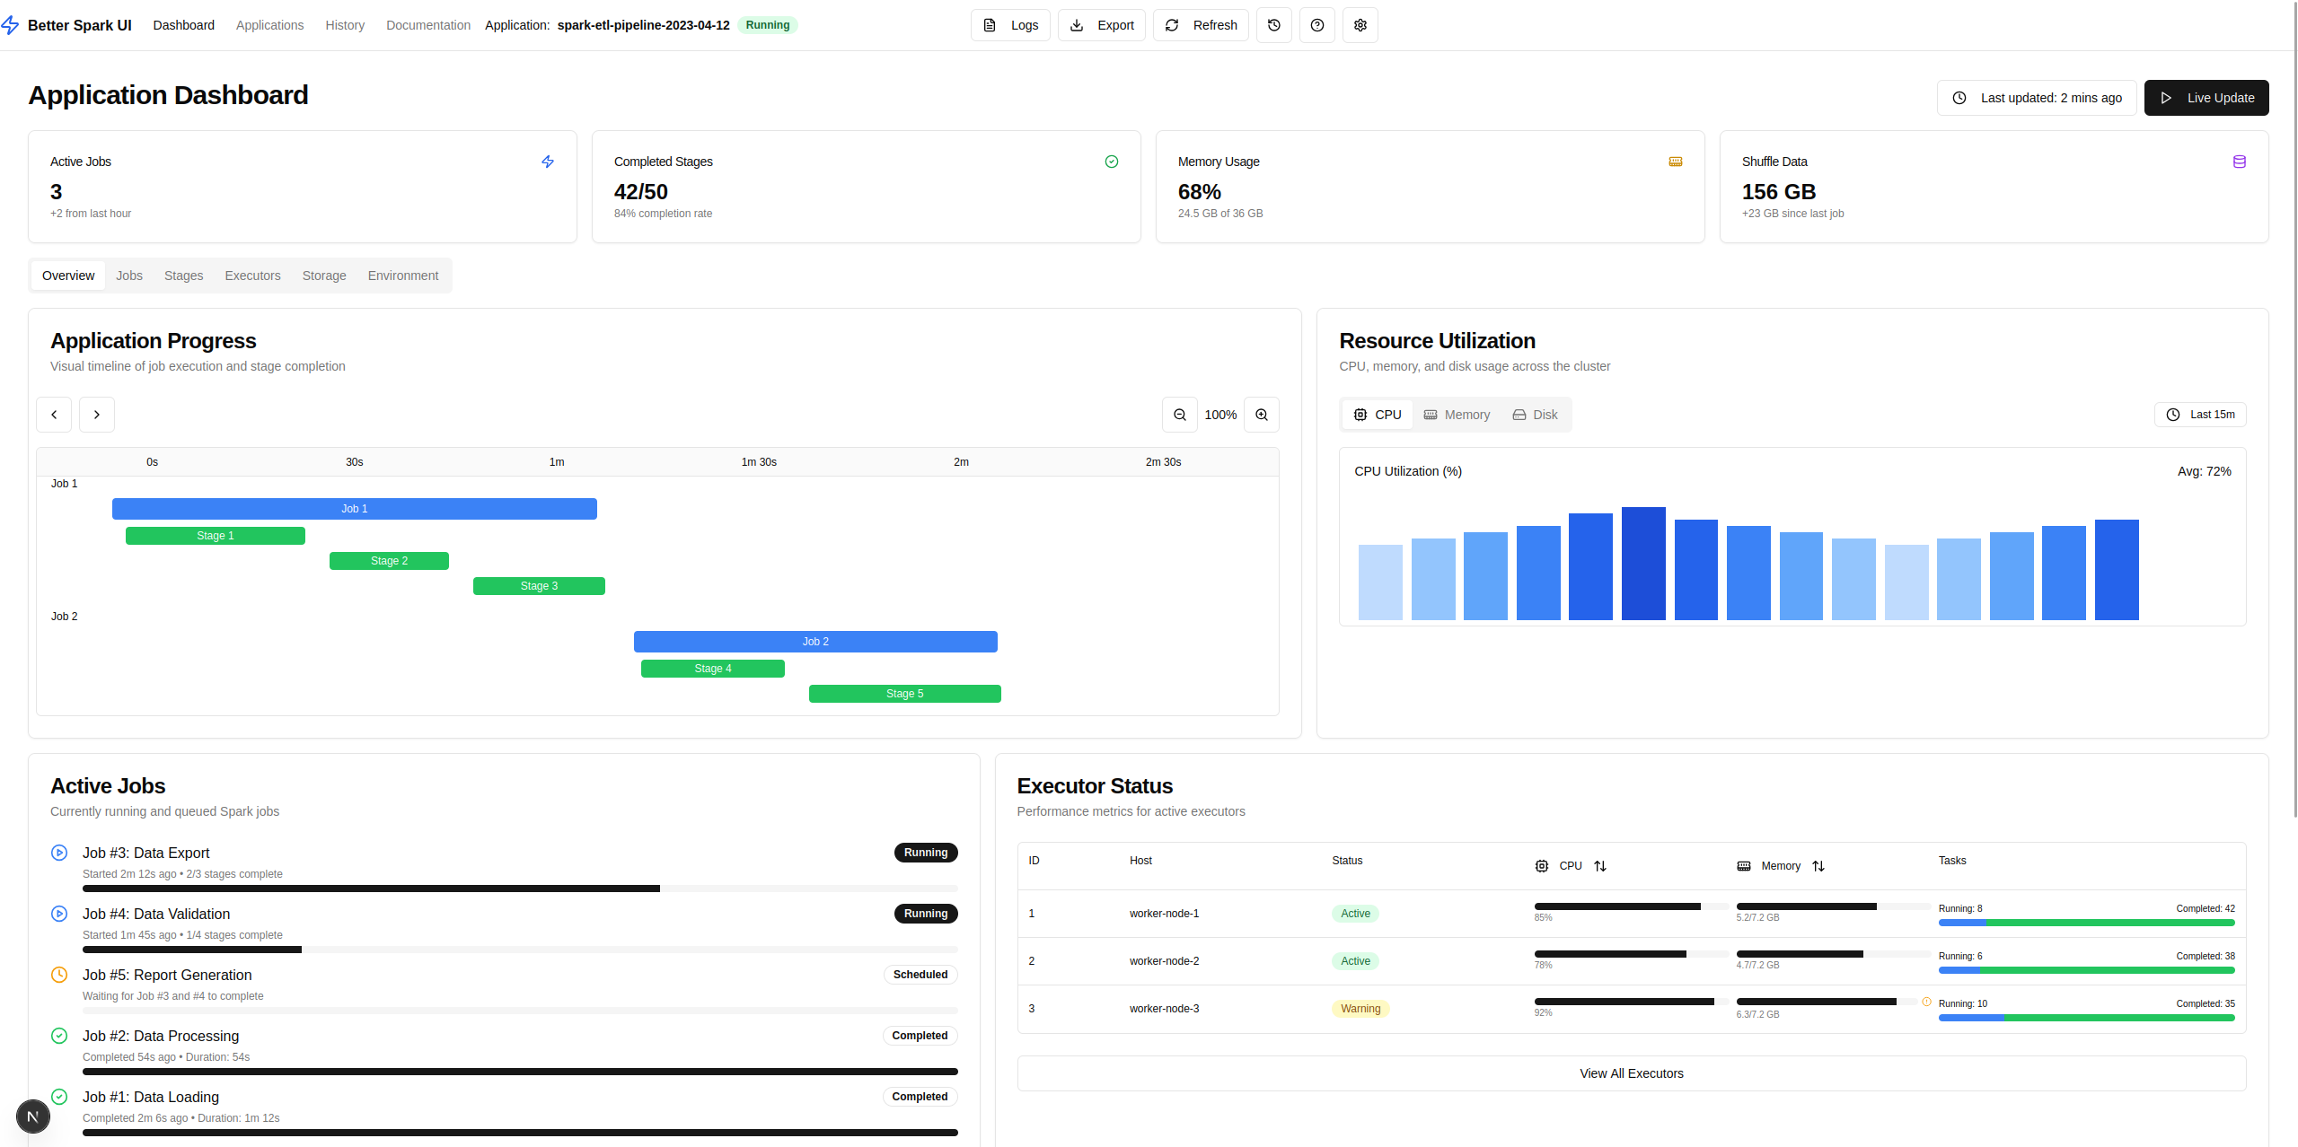This screenshot has height=1147, width=2298.
Task: Open the help question mark icon
Action: [1316, 25]
